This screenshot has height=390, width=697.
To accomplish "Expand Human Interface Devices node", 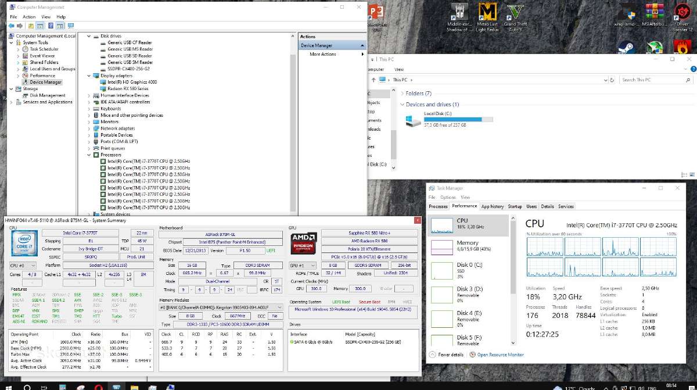I will point(89,95).
